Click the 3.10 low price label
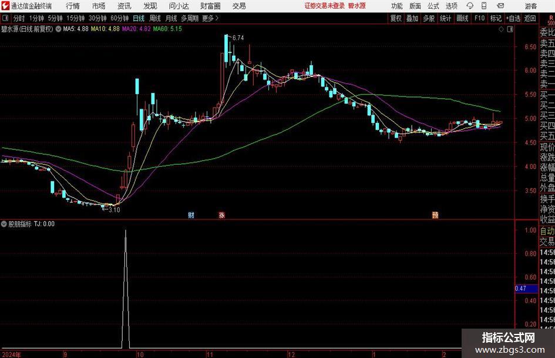Viewport: 555px width, 358px height. click(x=115, y=210)
